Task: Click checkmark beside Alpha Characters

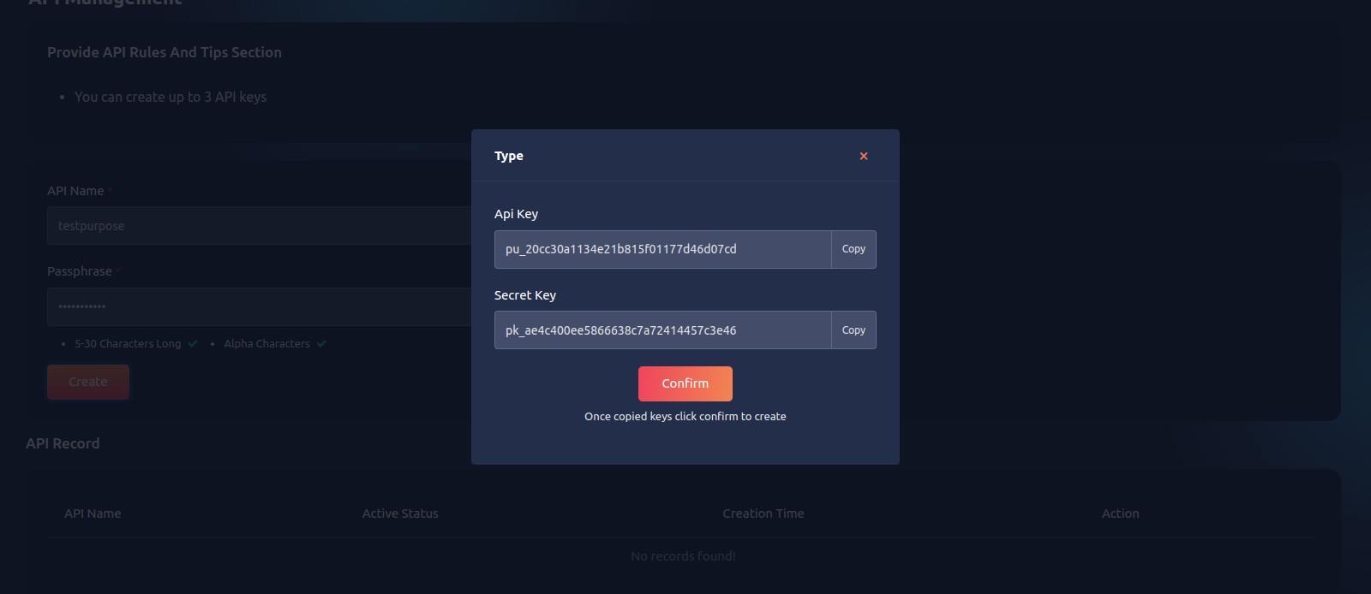Action: [321, 344]
